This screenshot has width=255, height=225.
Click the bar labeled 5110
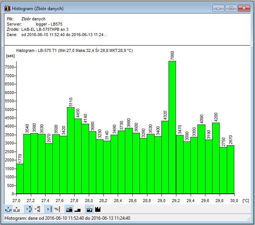pyautogui.click(x=71, y=151)
